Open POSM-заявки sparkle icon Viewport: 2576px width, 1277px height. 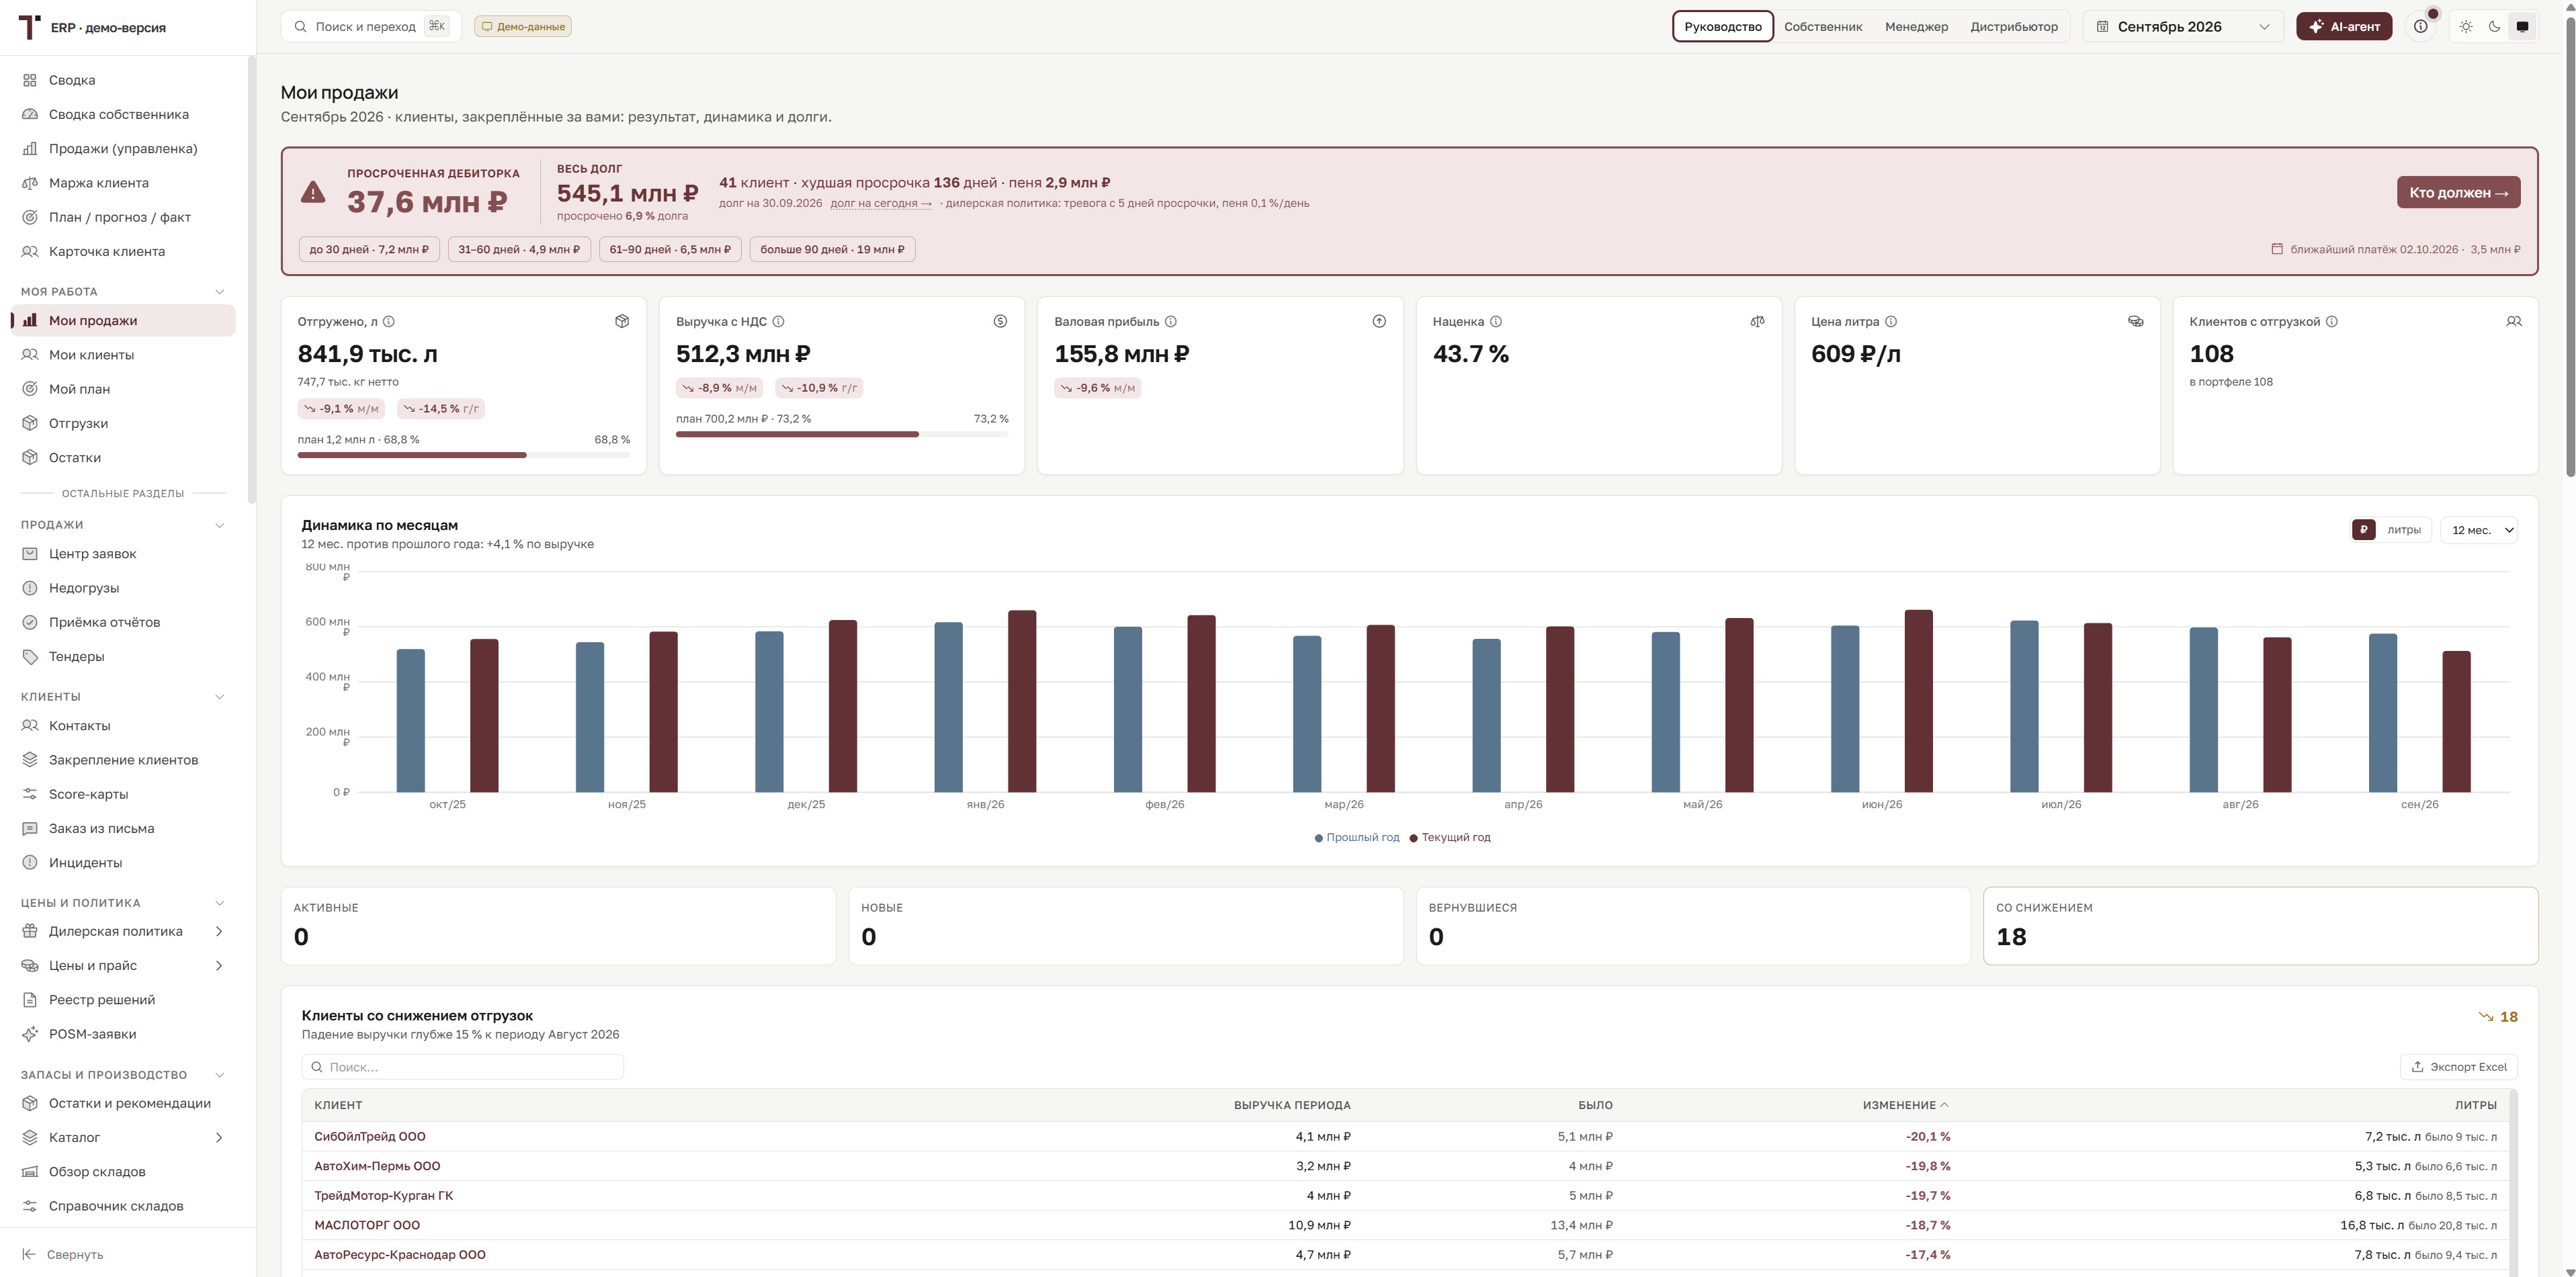30,1034
